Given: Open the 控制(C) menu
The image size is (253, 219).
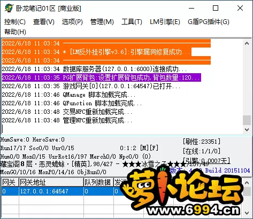Looking at the screenshot, I should pos(15,22).
